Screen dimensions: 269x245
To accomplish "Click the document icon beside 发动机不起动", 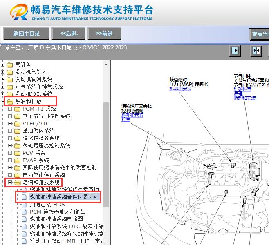I will 24,241.
